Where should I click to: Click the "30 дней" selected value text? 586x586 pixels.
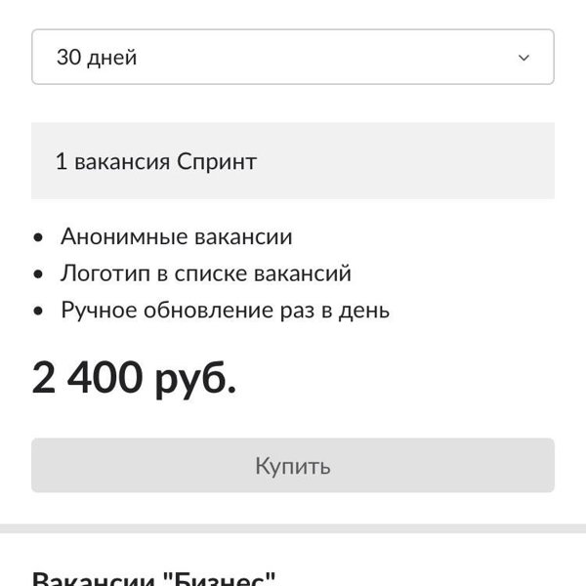coord(97,58)
